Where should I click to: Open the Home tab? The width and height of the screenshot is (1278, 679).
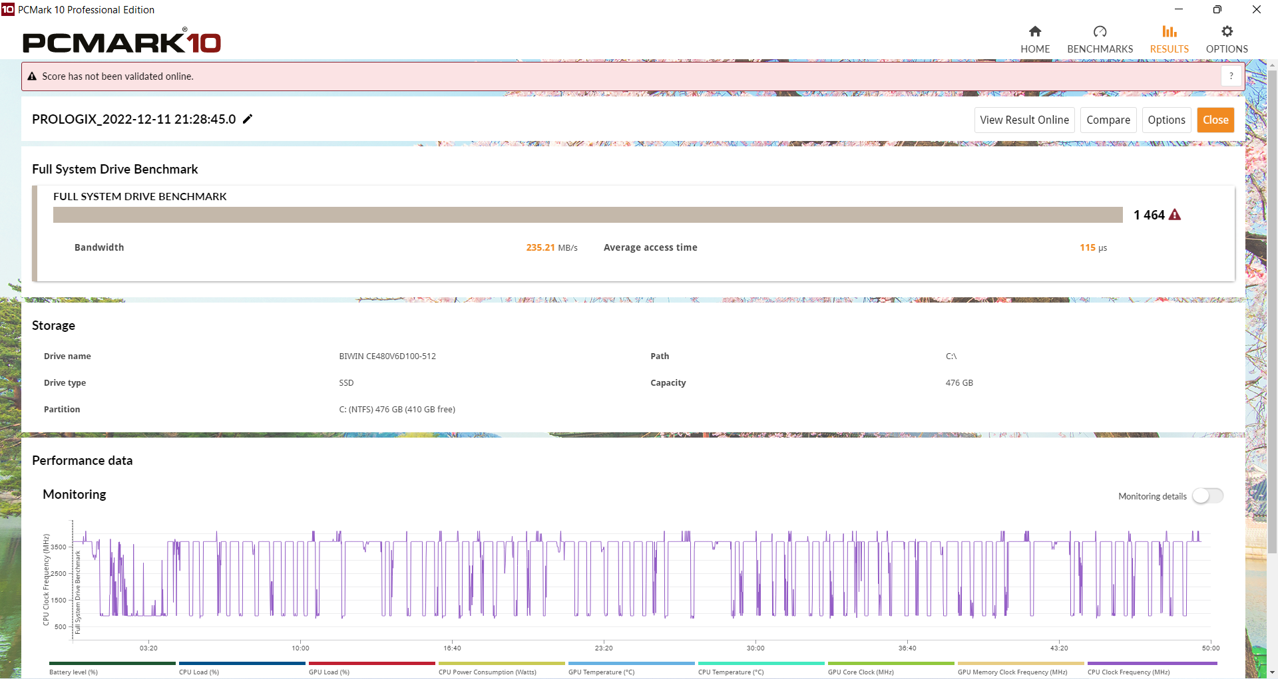(1035, 40)
